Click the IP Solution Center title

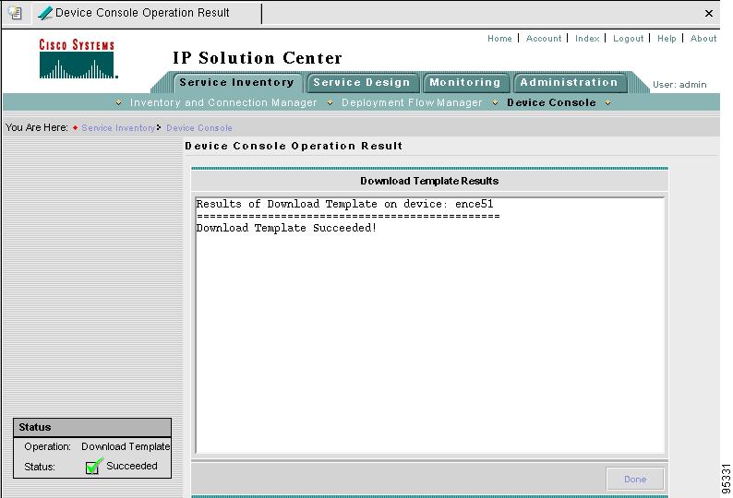tap(258, 58)
